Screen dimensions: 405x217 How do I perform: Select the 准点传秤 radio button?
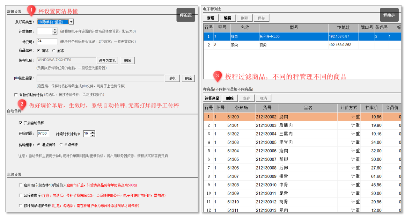(x=39, y=145)
